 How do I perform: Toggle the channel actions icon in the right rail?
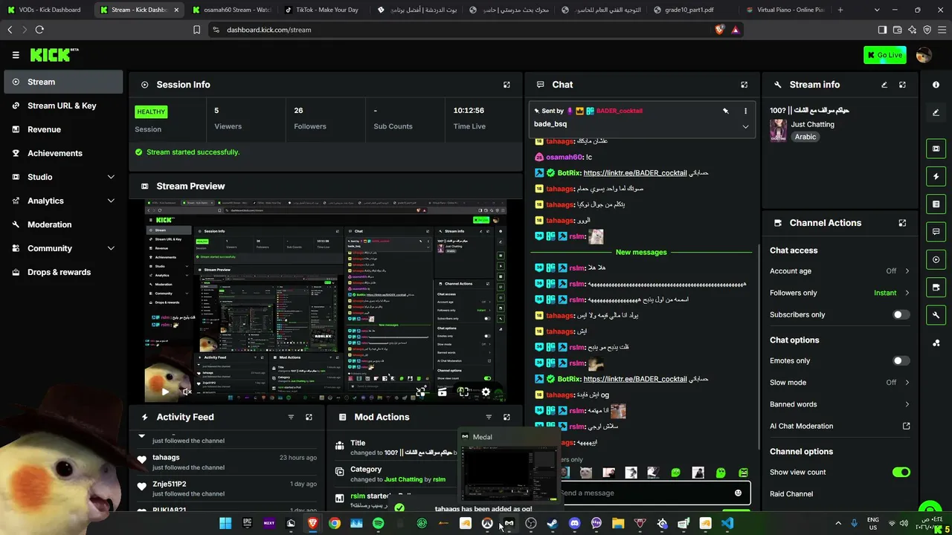(936, 287)
